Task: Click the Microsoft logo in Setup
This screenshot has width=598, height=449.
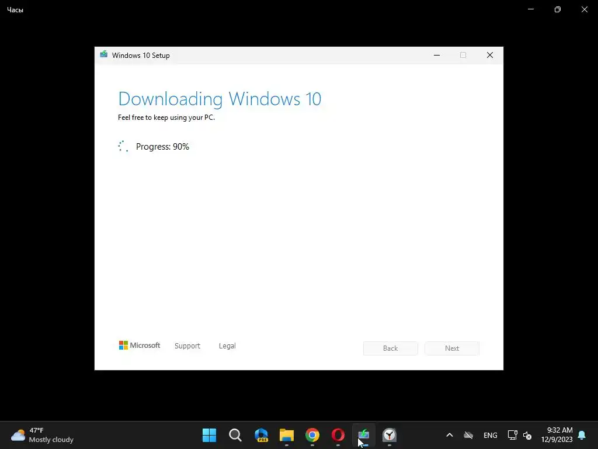Action: [x=140, y=345]
